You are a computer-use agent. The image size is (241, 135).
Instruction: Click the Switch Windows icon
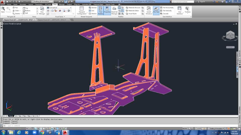coord(149,10)
